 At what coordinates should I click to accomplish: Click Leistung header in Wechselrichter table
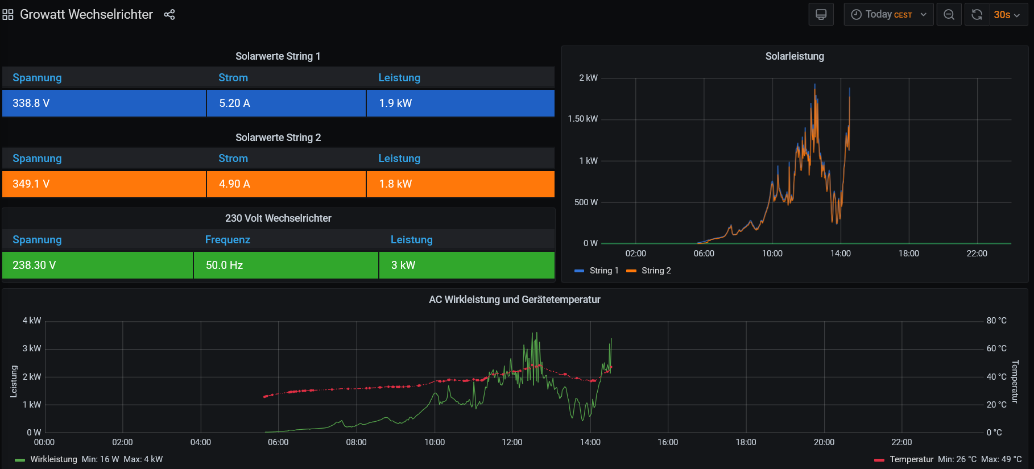411,240
